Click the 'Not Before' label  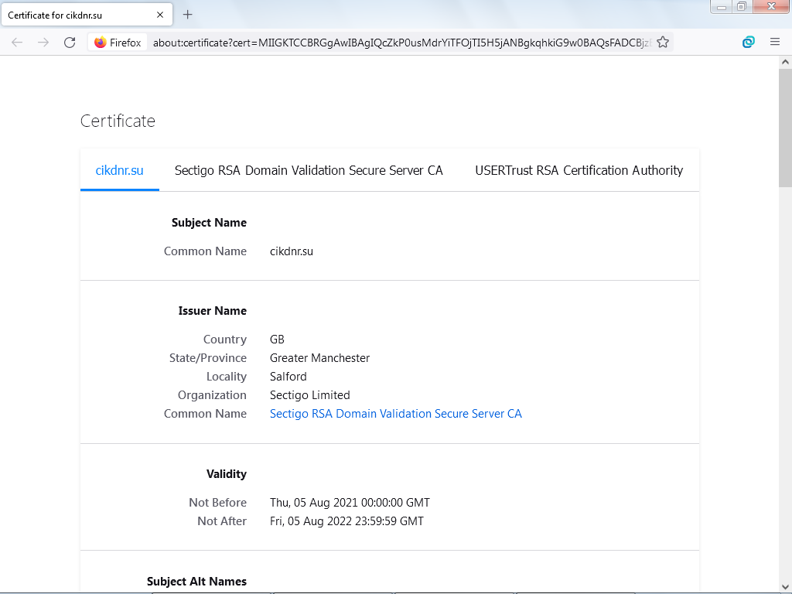(217, 503)
